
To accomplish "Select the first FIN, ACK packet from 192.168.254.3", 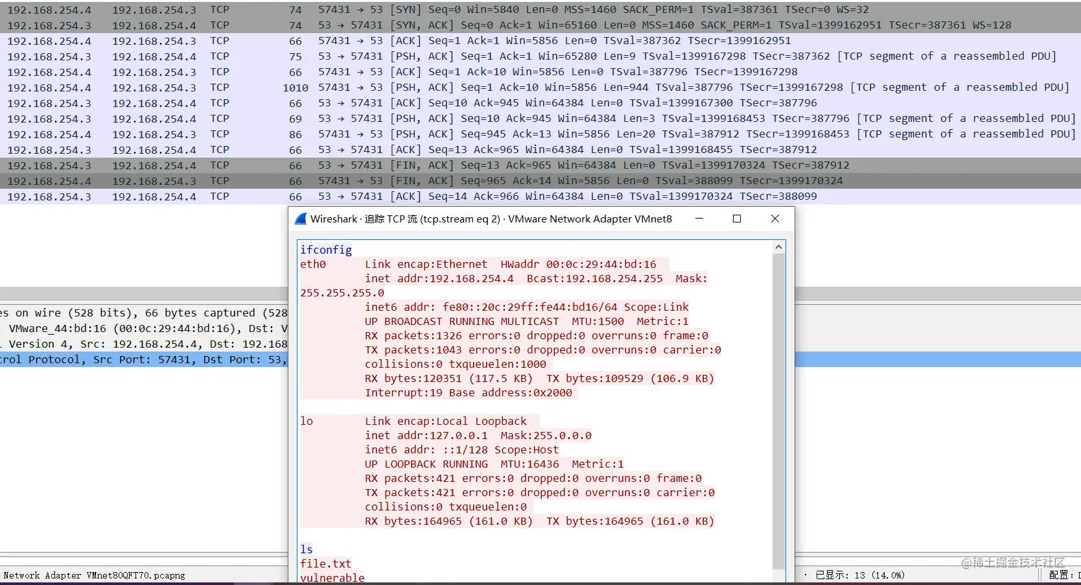I will click(x=540, y=165).
